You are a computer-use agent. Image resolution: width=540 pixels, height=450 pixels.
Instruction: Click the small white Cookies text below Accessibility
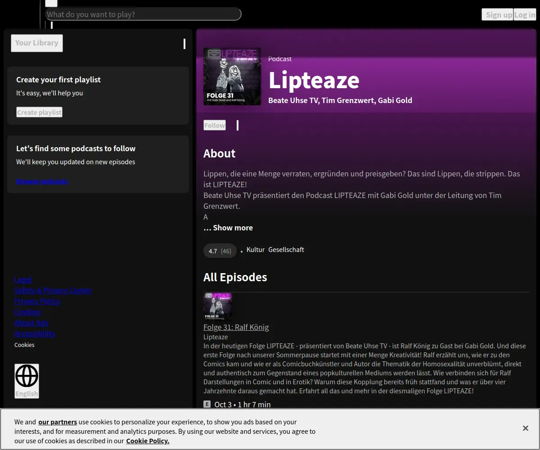tap(24, 345)
